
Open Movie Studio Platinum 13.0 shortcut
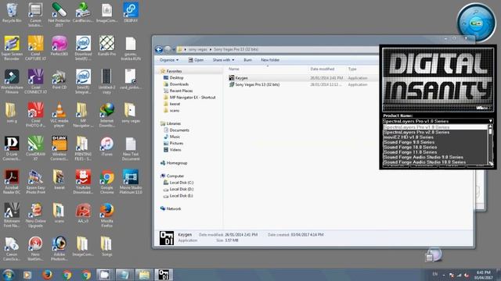tap(131, 182)
